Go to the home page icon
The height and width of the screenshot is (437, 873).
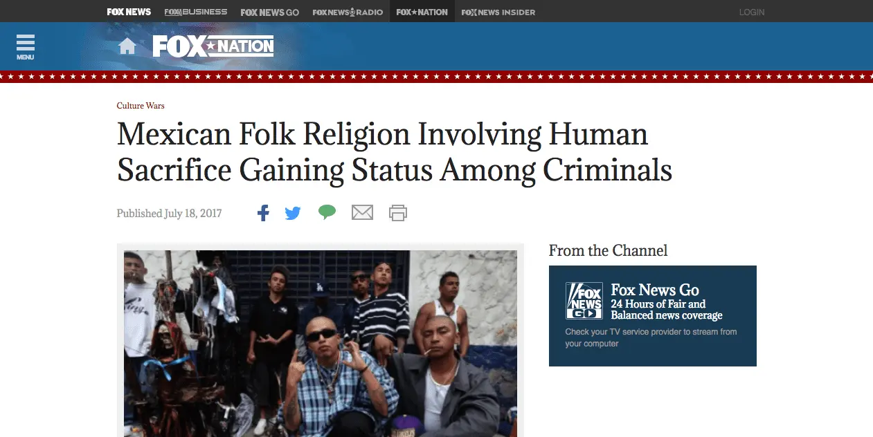point(127,46)
